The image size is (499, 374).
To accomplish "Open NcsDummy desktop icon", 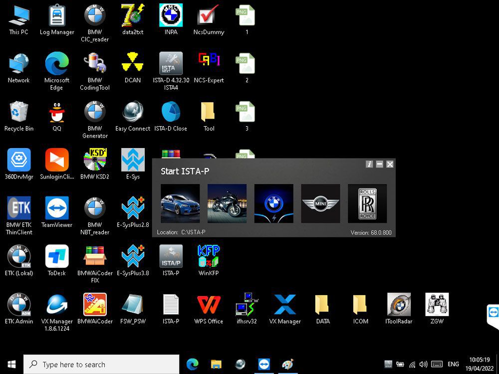I will click(209, 20).
